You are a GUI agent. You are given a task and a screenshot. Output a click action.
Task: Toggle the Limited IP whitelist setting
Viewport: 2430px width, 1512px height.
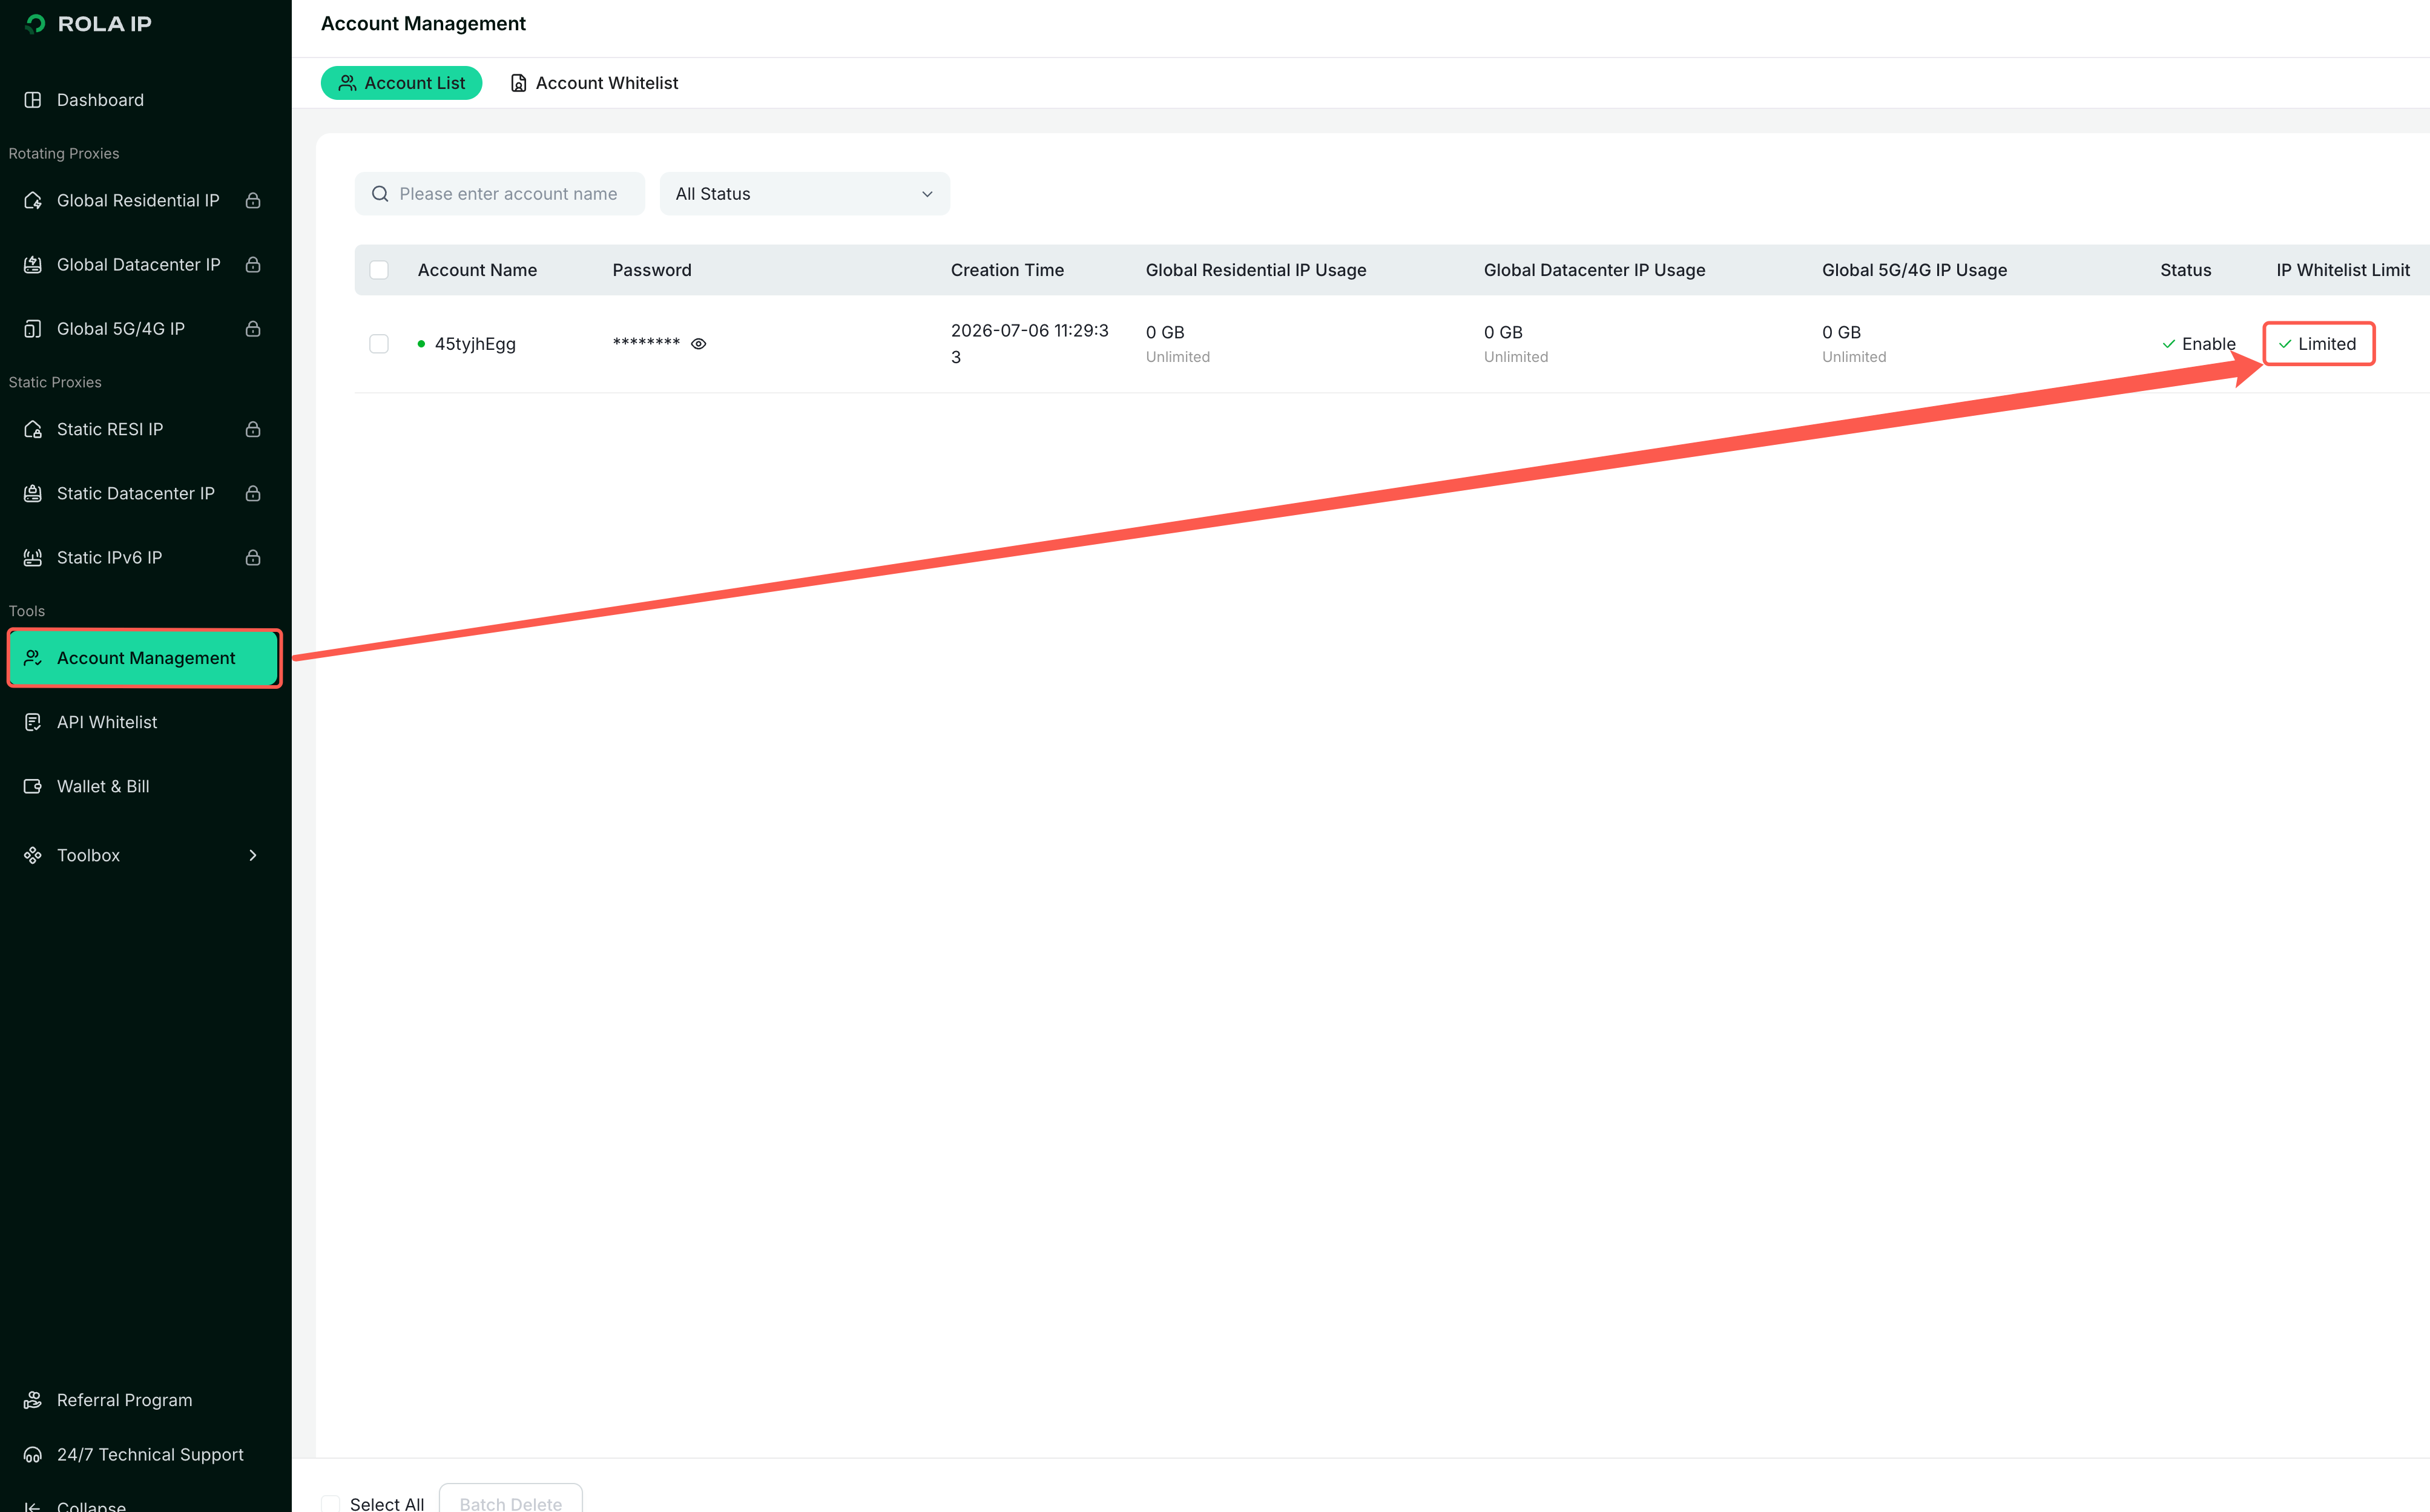(x=2318, y=344)
